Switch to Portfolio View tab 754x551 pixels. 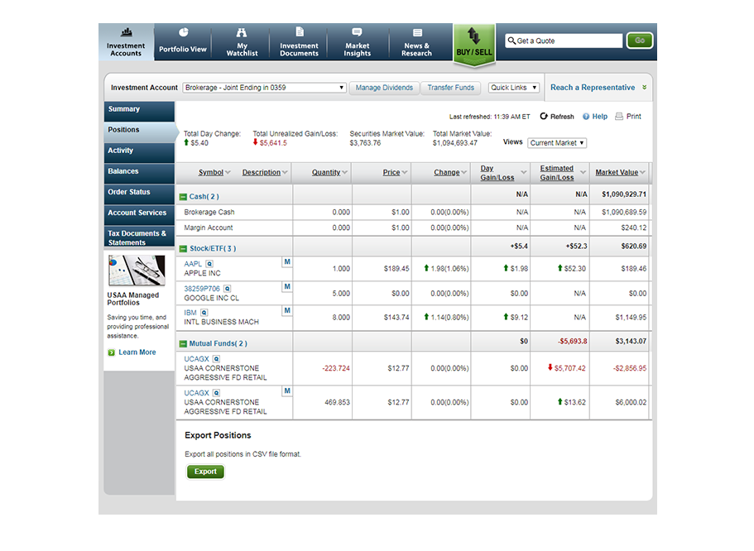[183, 42]
